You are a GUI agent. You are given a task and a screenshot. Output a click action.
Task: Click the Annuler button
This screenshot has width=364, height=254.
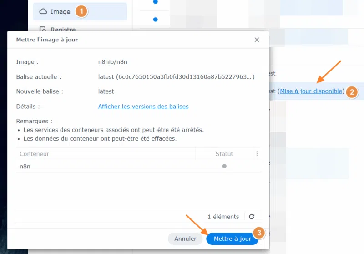click(x=185, y=239)
